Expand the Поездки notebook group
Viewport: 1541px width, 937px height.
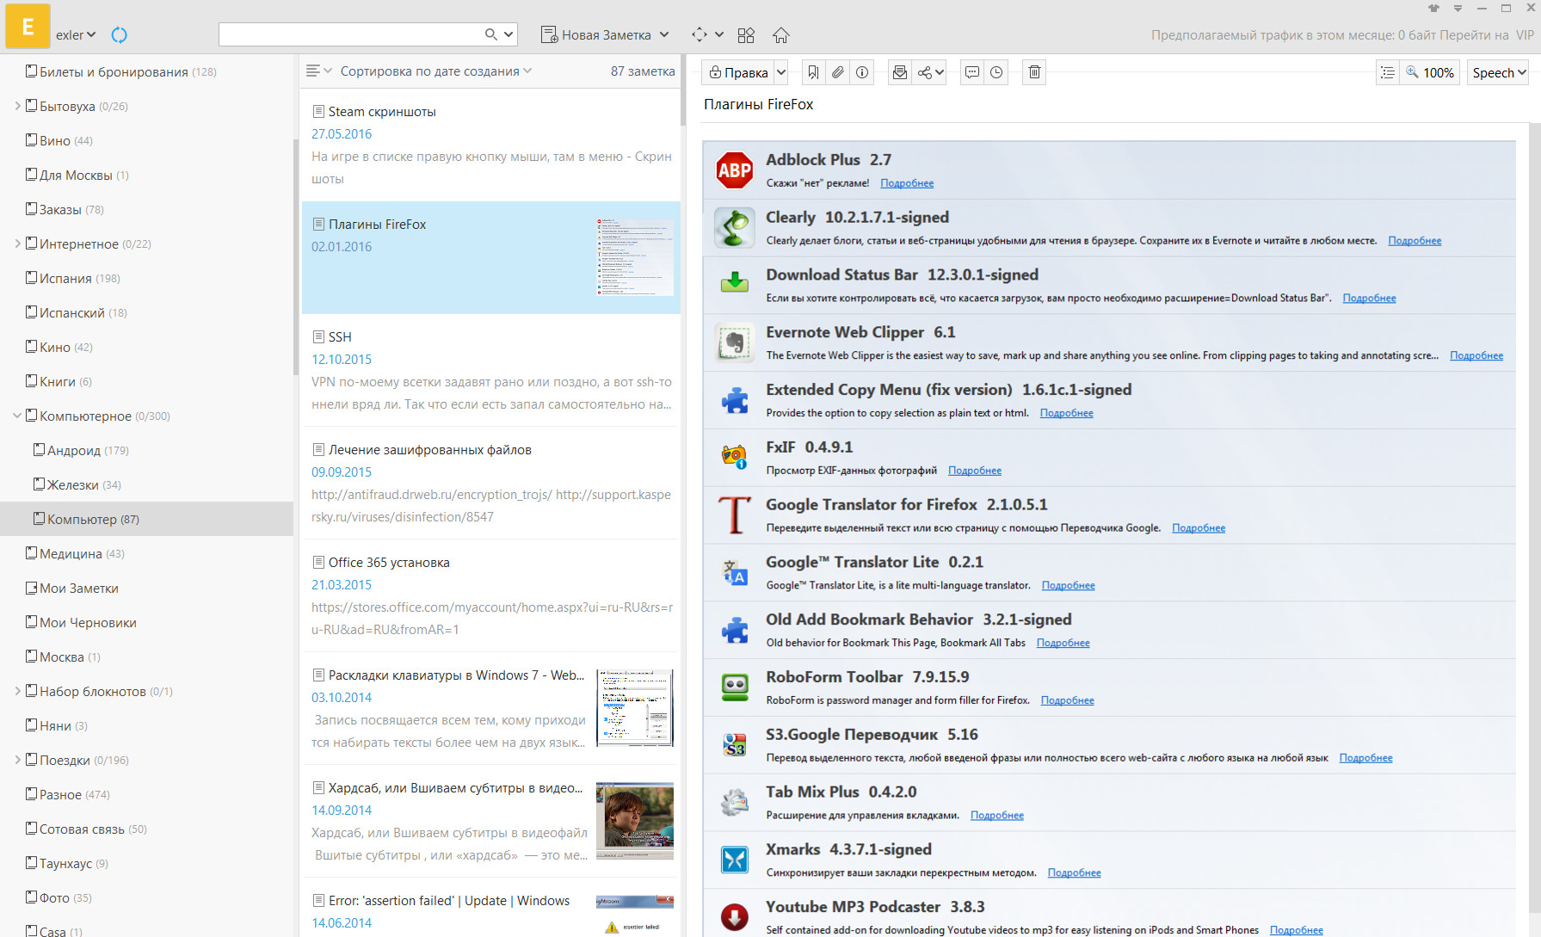(17, 761)
